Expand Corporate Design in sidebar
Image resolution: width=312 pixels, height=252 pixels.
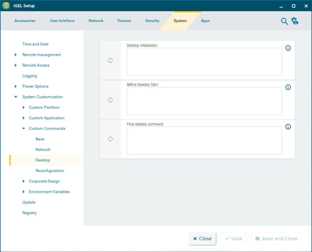[23, 181]
